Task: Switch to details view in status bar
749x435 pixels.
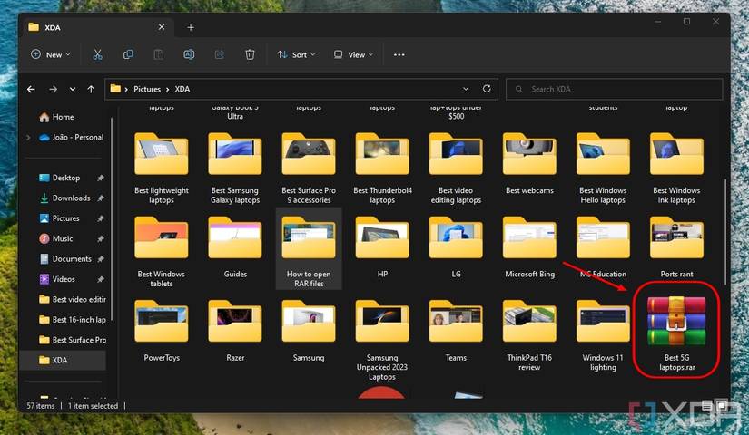Action: [x=708, y=405]
